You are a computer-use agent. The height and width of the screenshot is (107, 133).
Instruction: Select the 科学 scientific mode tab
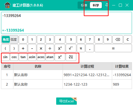(x=96, y=5)
